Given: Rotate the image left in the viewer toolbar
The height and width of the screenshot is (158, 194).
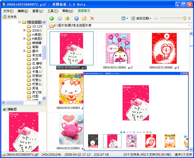Looking at the screenshot, I should coord(138,132).
